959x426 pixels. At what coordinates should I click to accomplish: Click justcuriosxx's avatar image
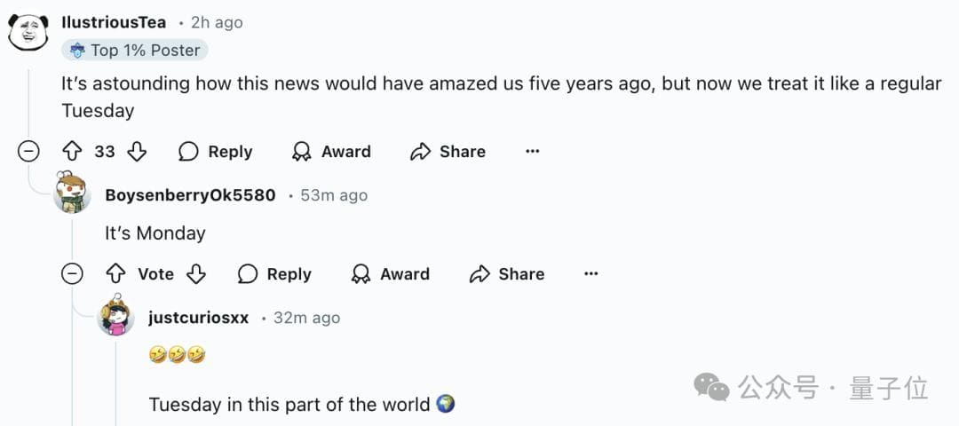coord(115,316)
